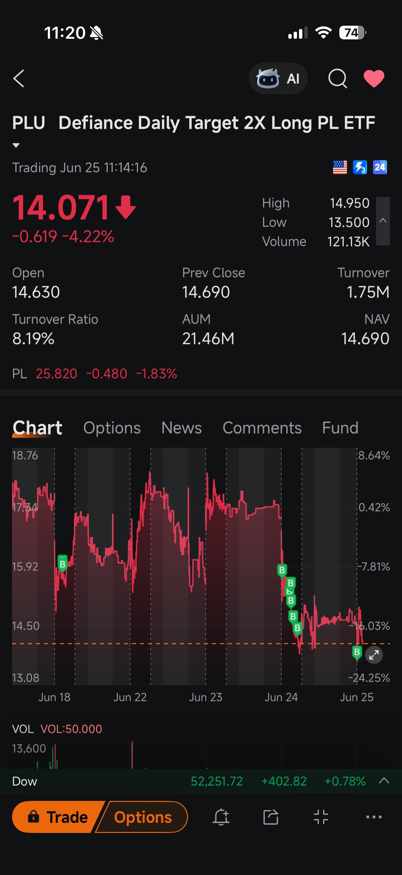402x875 pixels.
Task: Expand the PLU ticker dropdown triangle
Action: [x=16, y=145]
